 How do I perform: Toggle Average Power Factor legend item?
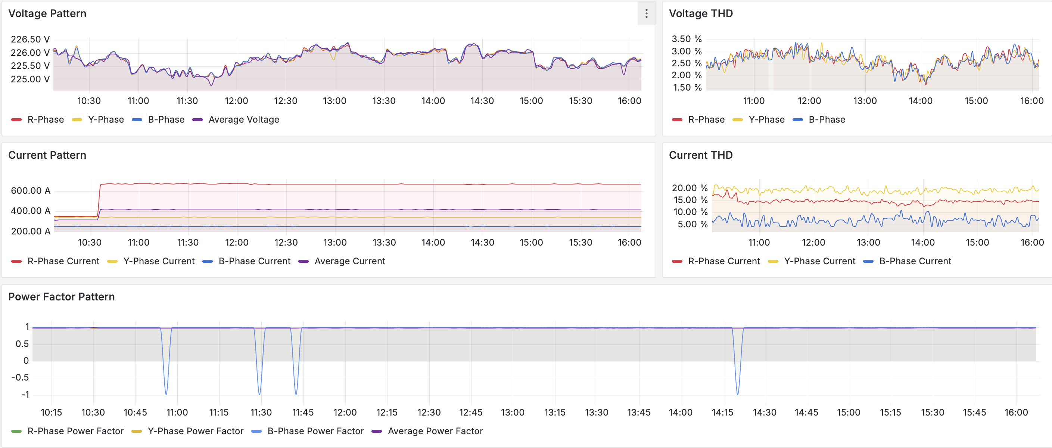tap(435, 431)
